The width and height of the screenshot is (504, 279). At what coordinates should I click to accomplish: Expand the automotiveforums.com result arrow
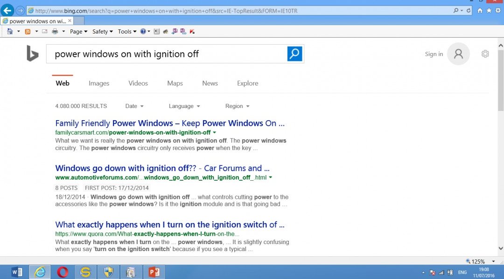coord(270,177)
